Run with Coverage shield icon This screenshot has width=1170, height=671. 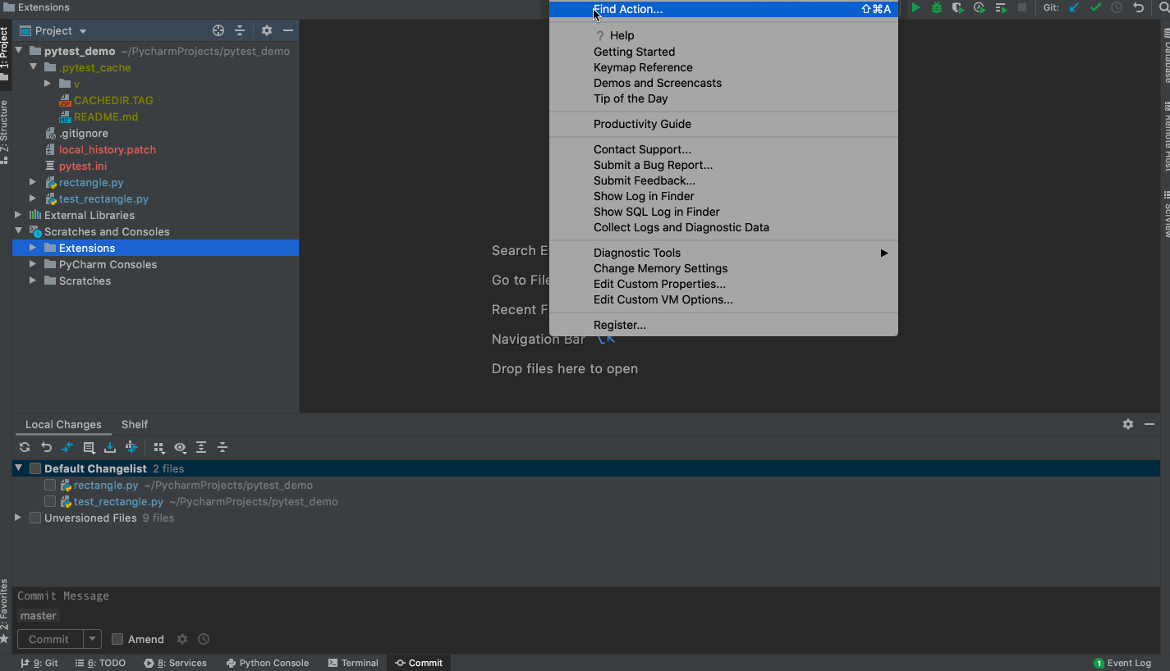(958, 7)
